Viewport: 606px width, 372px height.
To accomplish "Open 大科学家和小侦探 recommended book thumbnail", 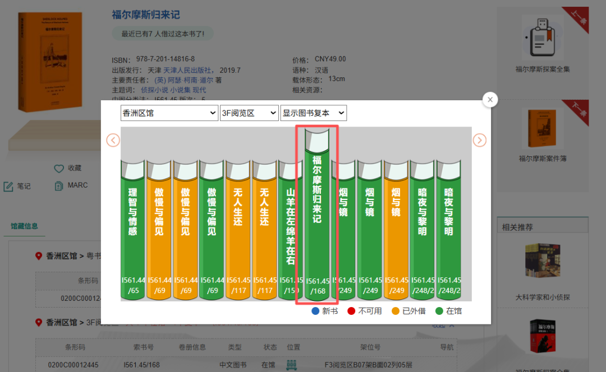I will [x=542, y=261].
